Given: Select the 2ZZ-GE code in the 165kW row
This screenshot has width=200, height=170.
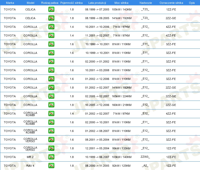Looking at the screenshot, I should click(171, 96).
